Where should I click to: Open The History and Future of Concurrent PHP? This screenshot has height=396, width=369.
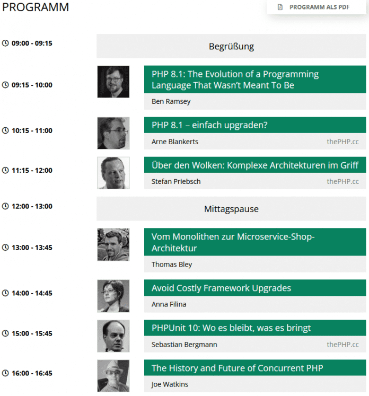coord(237,368)
